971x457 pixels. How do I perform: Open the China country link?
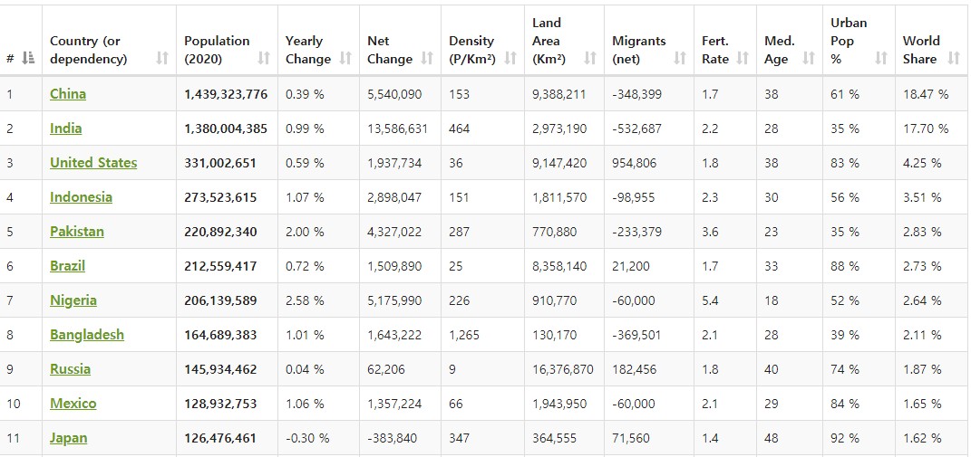click(x=68, y=94)
